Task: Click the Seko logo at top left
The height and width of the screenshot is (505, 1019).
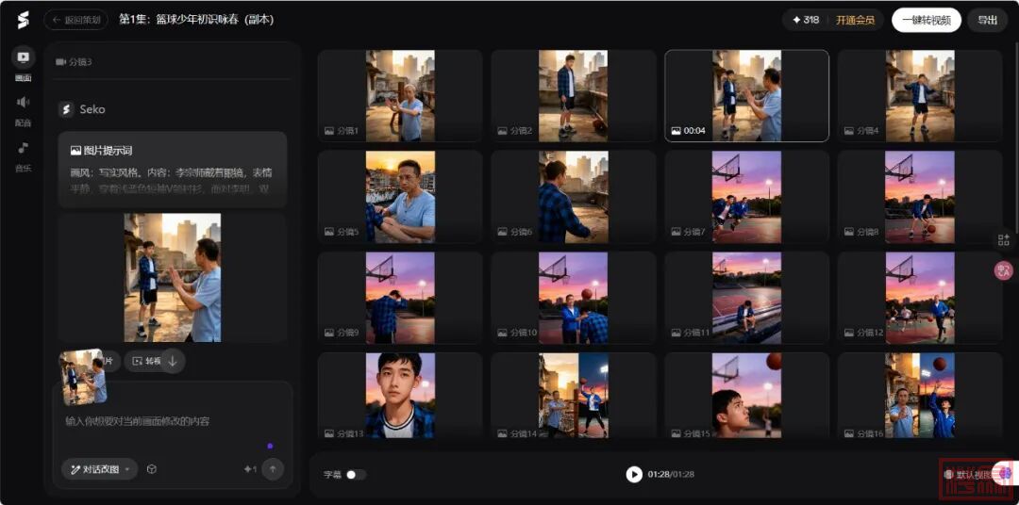Action: (x=23, y=20)
